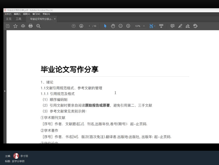Viewport: 219px width, 165px height.
Task: Click the line 1.1.1 引用规范及格式
Action: pyautogui.click(x=58, y=94)
